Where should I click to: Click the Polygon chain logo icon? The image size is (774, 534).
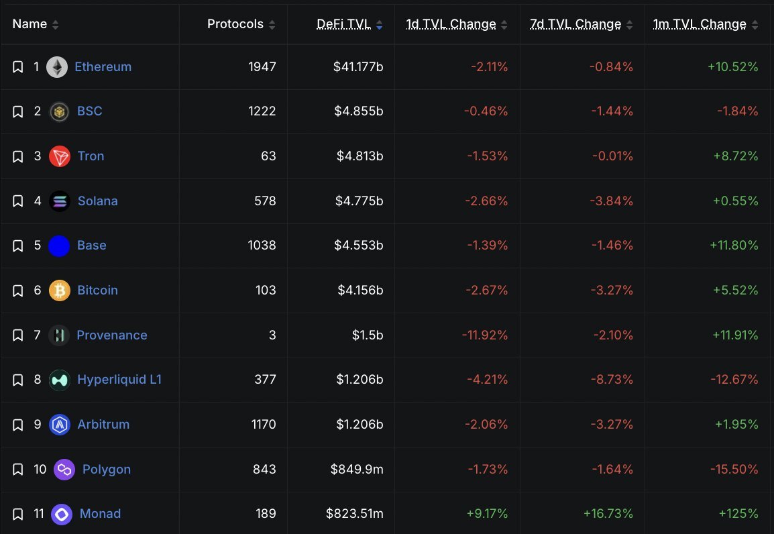64,470
